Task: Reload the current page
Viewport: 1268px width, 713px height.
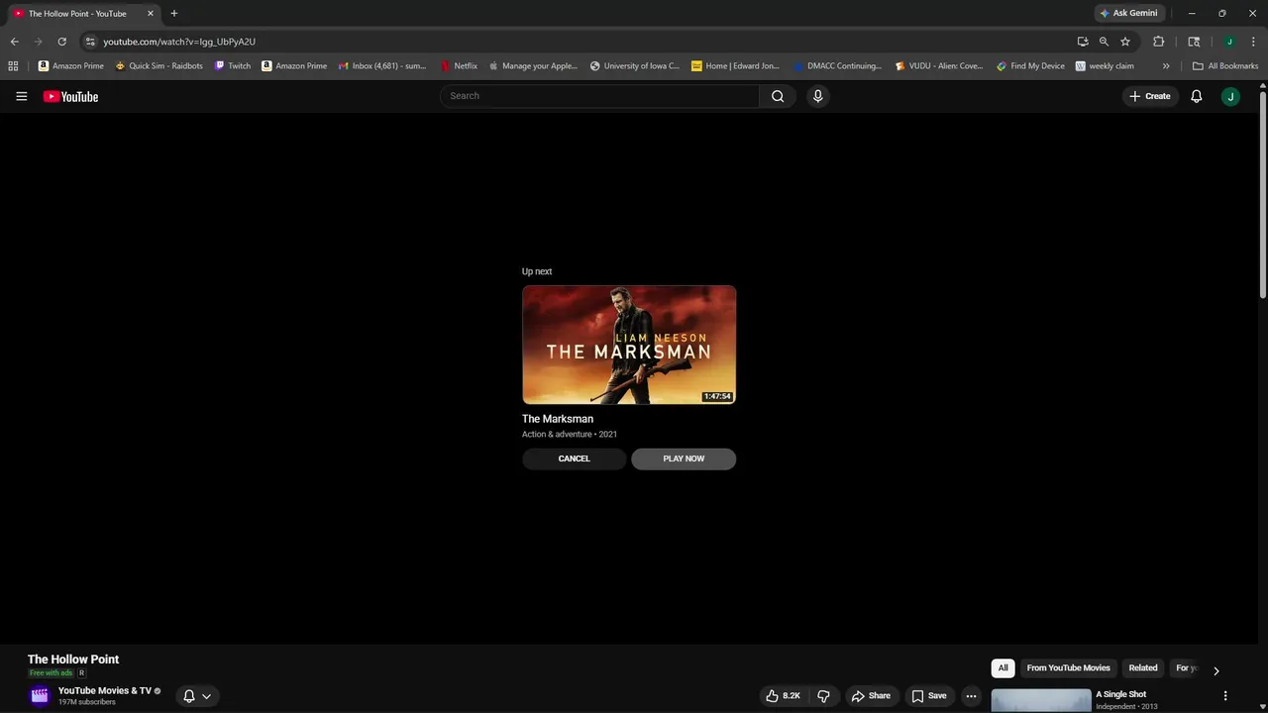Action: click(x=61, y=42)
